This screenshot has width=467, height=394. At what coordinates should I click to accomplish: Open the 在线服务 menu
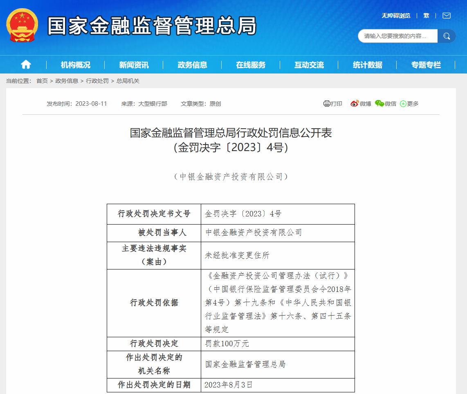(251, 65)
